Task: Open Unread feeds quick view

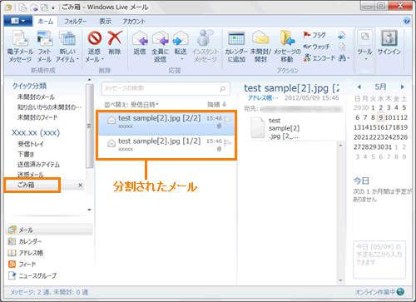Action: tap(37, 117)
